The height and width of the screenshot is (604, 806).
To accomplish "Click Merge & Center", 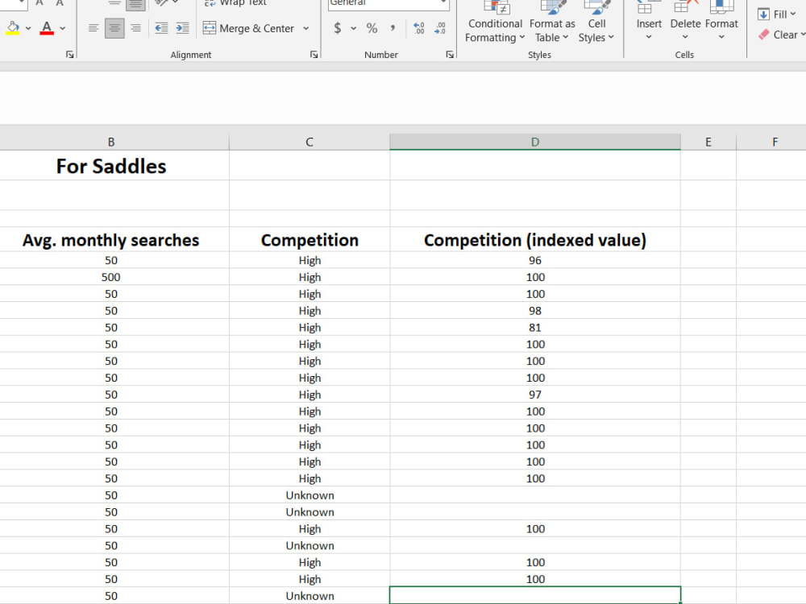I will [x=249, y=28].
